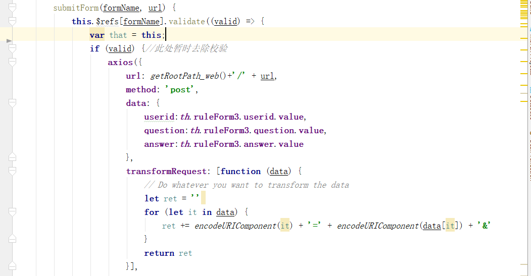Click the gray arrow icon in the gutter

tap(9, 40)
